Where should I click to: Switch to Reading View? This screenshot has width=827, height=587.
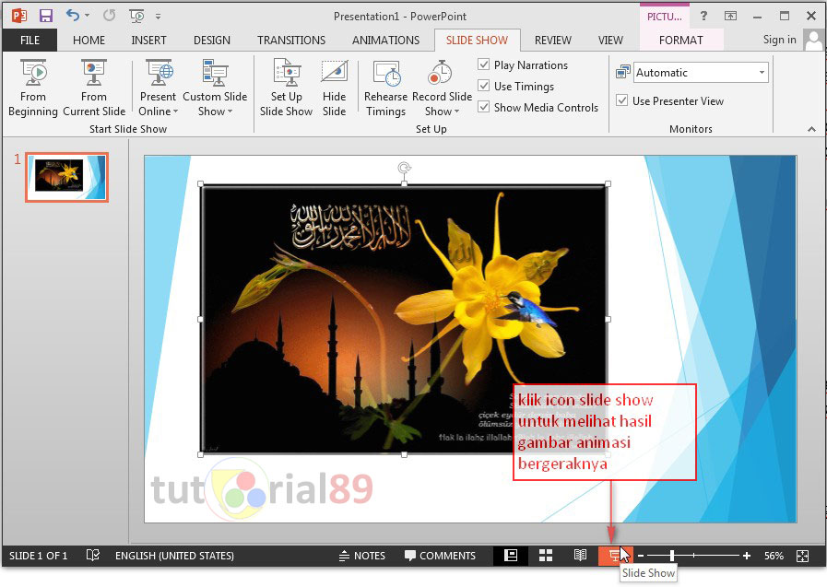coord(580,556)
